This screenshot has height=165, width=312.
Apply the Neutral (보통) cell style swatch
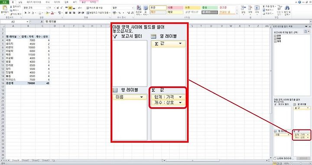tap(192, 8)
